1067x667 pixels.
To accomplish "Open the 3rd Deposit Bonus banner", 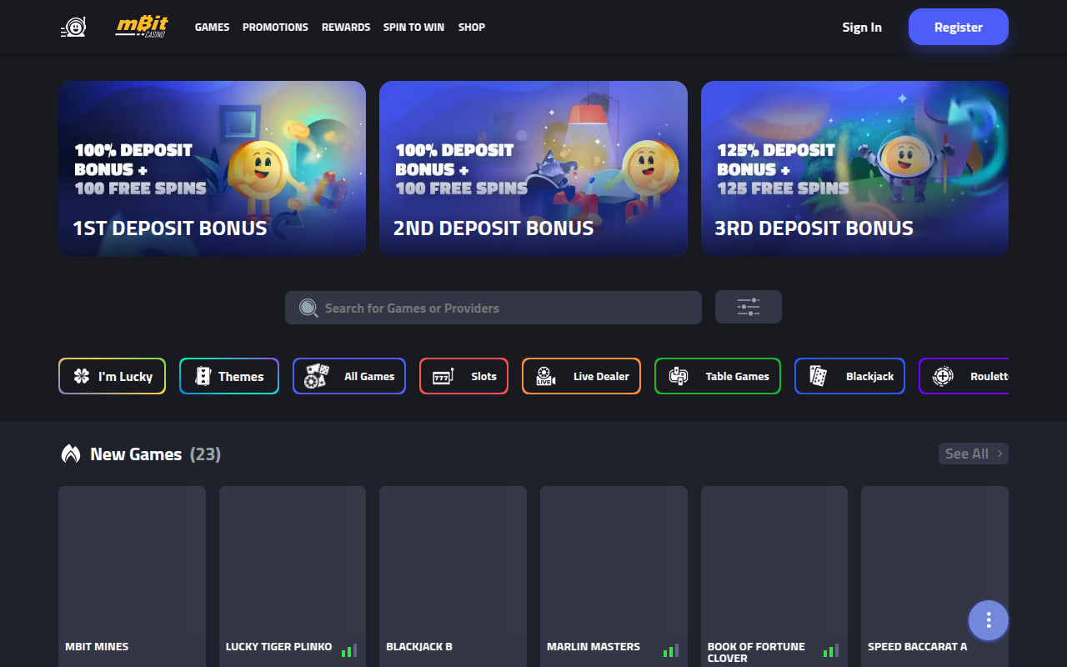I will coord(854,168).
